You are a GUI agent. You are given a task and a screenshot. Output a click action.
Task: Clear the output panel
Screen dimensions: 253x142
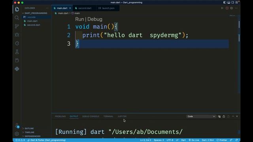(219, 116)
